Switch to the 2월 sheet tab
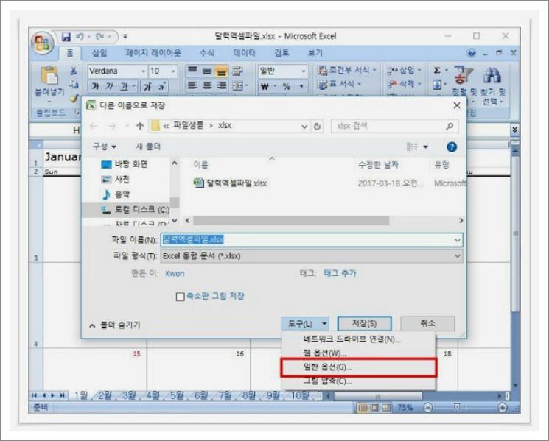549x441 pixels. point(105,395)
